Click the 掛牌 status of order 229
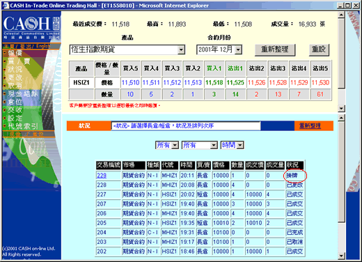The width and height of the screenshot is (362, 262). coord(292,176)
